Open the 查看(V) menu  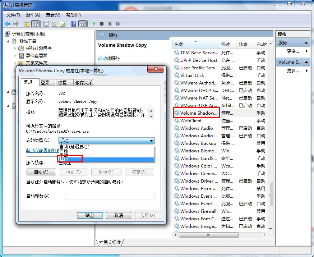tap(53, 15)
